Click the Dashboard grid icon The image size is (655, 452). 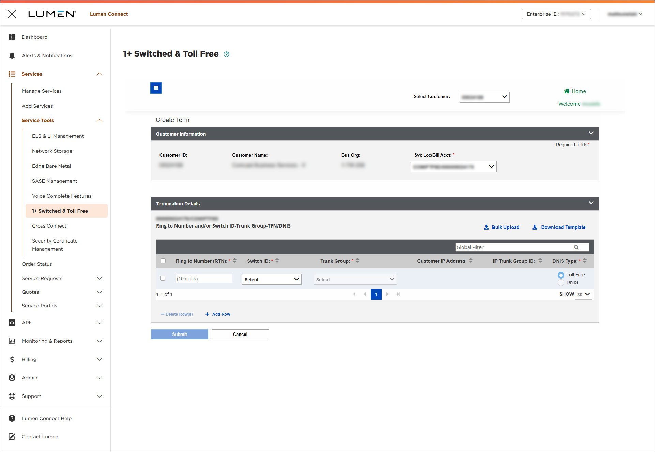pos(12,37)
